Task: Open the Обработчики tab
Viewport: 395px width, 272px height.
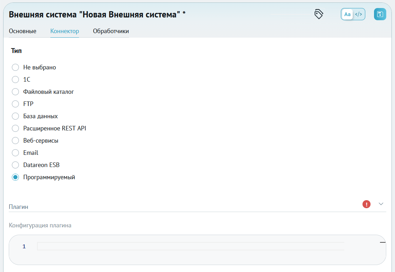Action: pyautogui.click(x=111, y=31)
